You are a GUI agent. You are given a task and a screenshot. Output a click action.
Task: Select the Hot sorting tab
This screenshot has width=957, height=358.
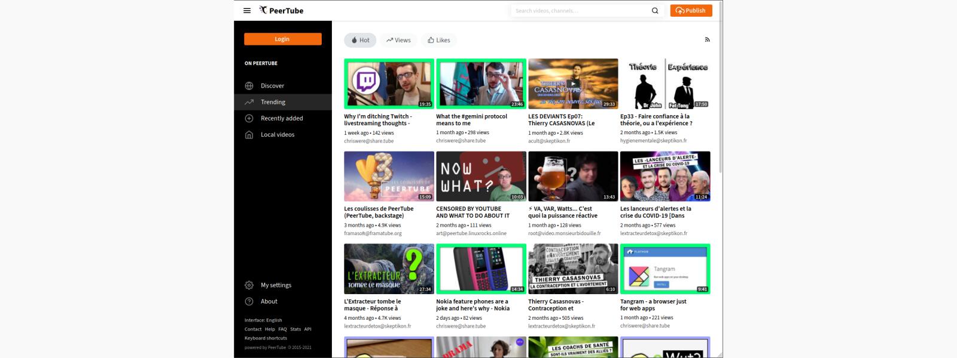(360, 40)
